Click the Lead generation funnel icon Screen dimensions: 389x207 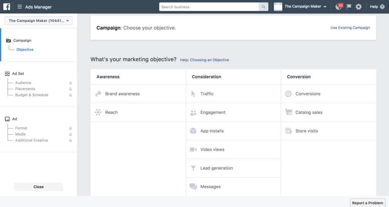(x=193, y=168)
